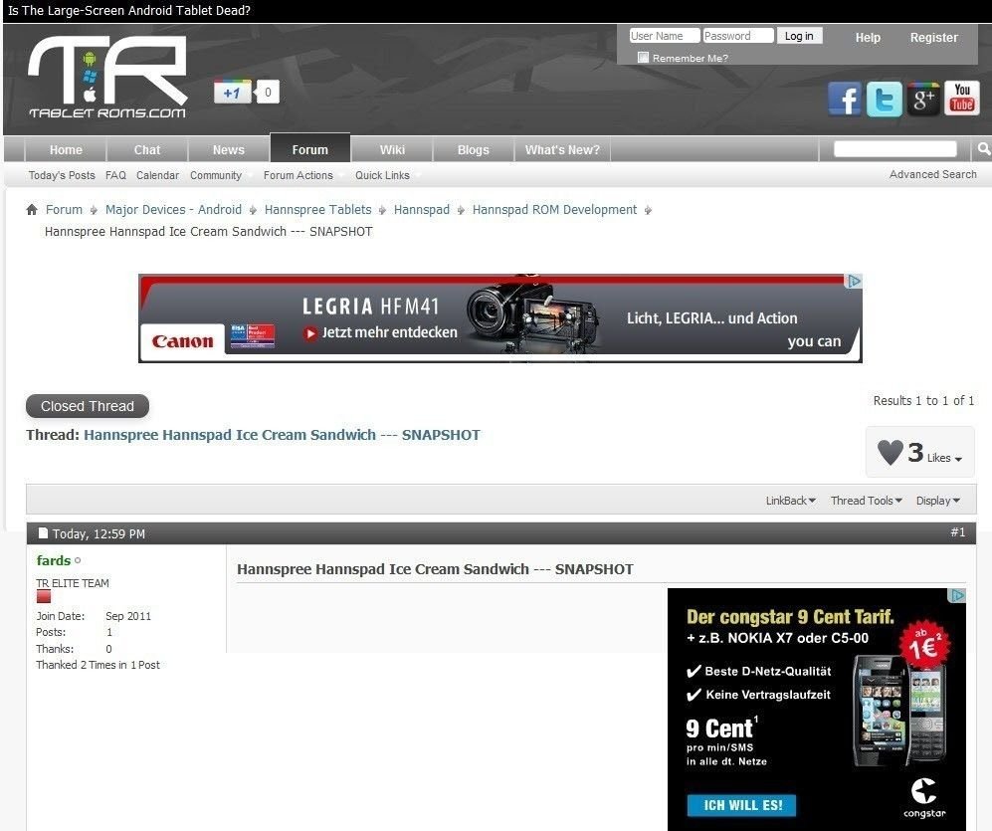This screenshot has height=831, width=992.
Task: Switch to the News tab
Action: 229,150
